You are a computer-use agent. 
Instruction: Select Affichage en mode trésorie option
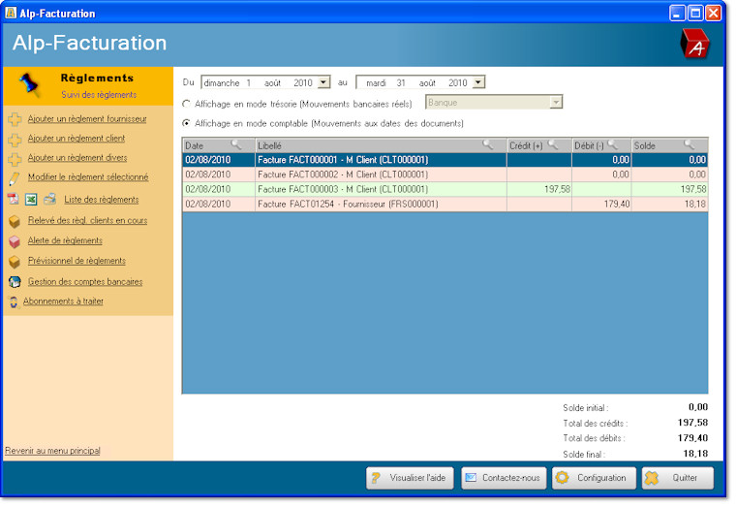[x=187, y=103]
